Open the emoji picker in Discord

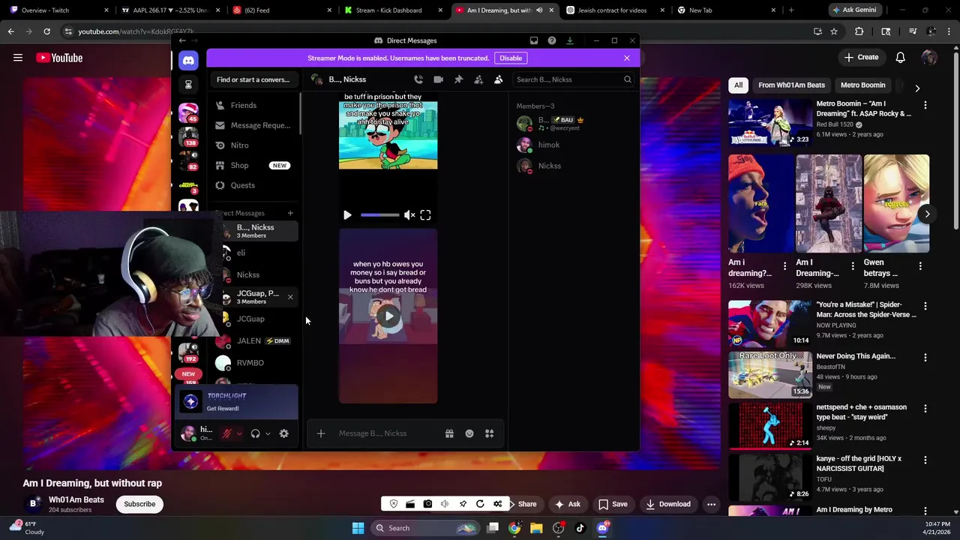[x=469, y=433]
